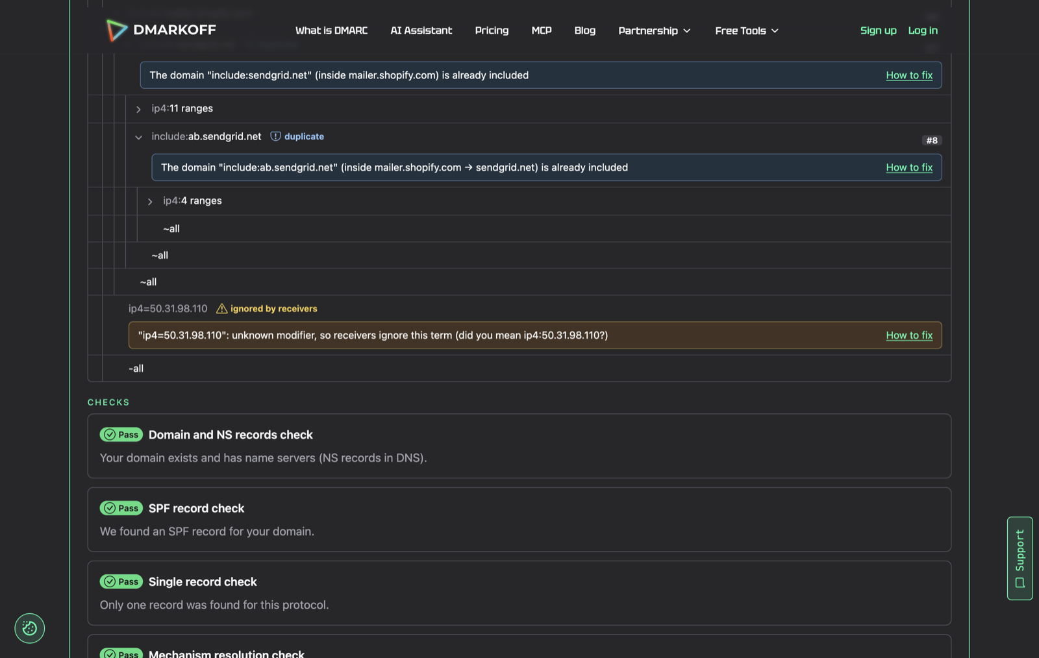Click Pass badge on Single record check

pyautogui.click(x=121, y=581)
